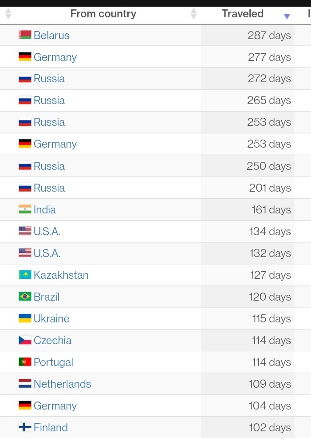Click the India flag icon

pyautogui.click(x=25, y=209)
